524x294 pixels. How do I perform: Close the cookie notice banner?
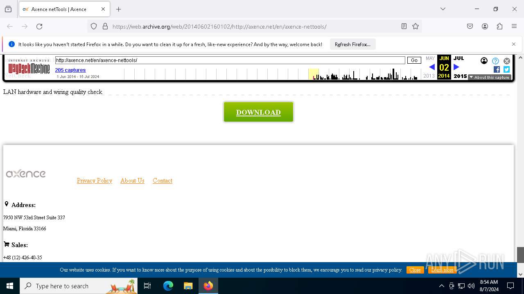click(415, 270)
